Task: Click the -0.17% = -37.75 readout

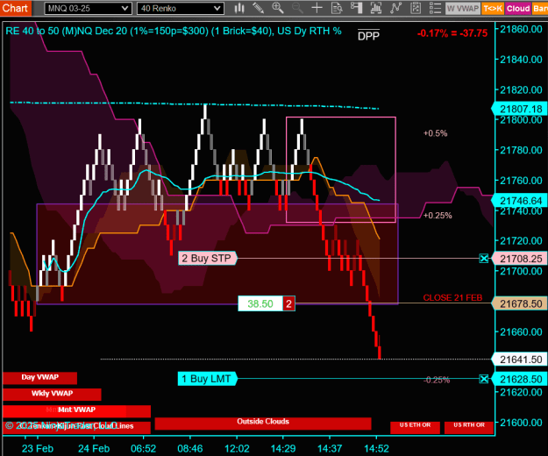Action: tap(452, 33)
